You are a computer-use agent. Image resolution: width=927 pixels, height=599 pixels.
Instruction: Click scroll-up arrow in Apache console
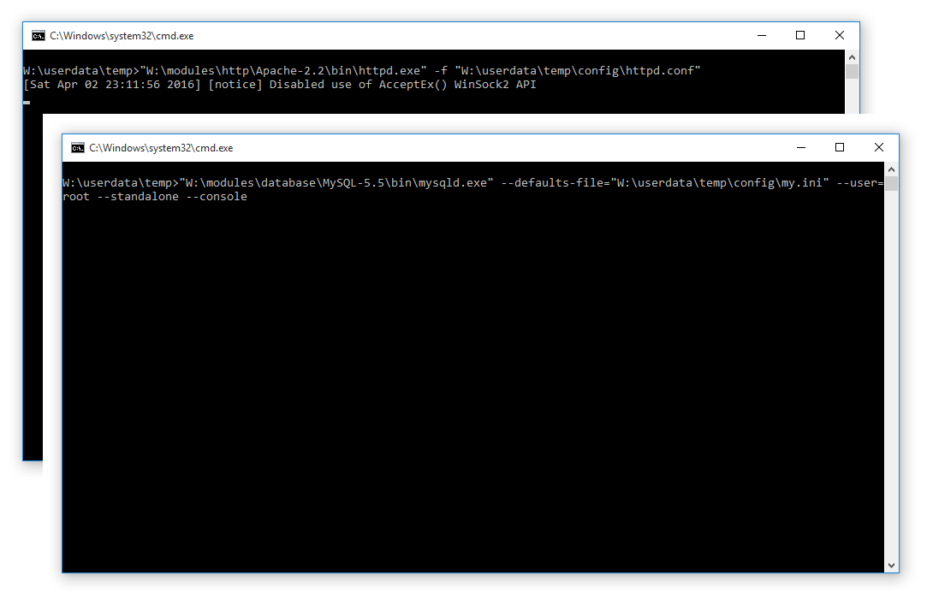tap(852, 56)
